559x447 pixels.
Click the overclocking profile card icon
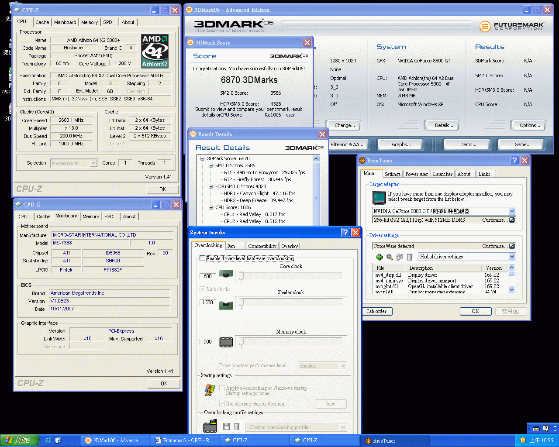[x=210, y=426]
